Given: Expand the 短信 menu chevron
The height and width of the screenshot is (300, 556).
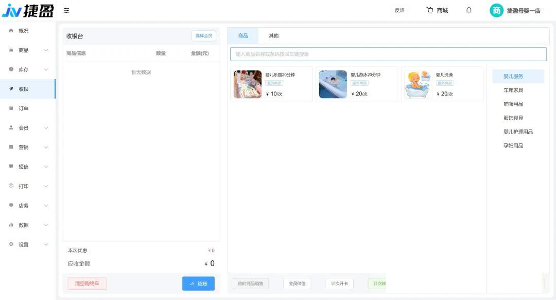Looking at the screenshot, I should click(x=46, y=167).
